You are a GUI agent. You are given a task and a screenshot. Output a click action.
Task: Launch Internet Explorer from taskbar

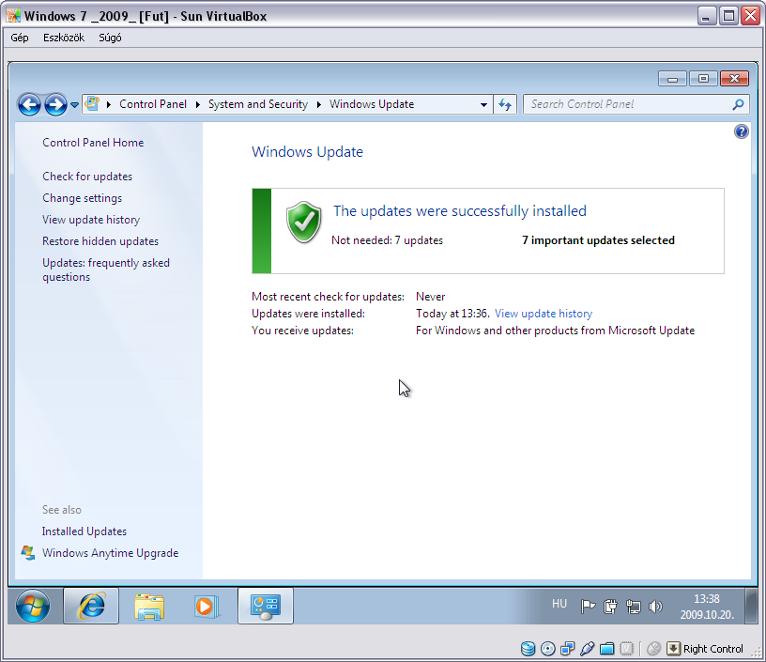[x=91, y=606]
